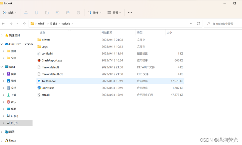The height and width of the screenshot is (145, 242).
Task: Sort by the 大小 column header
Action: click(169, 32)
